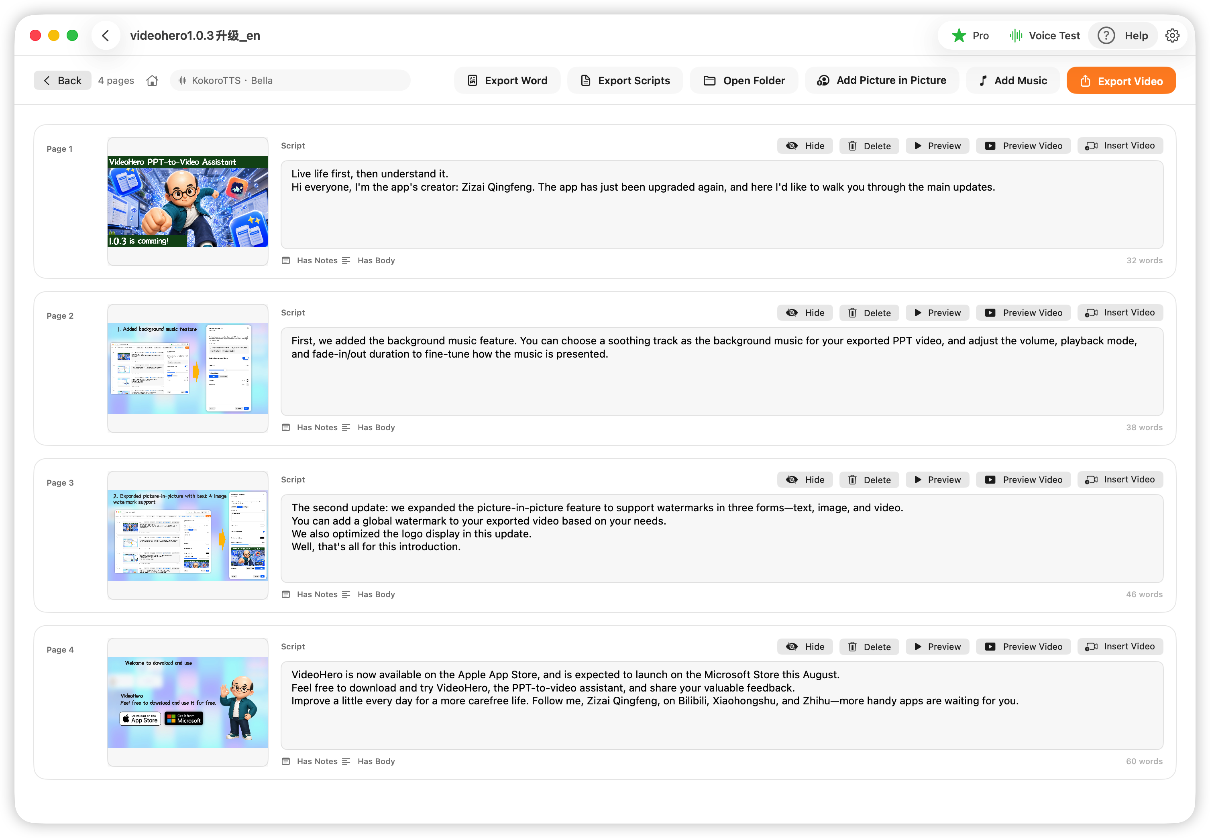Click Has Body under Page 2 script

(x=369, y=427)
